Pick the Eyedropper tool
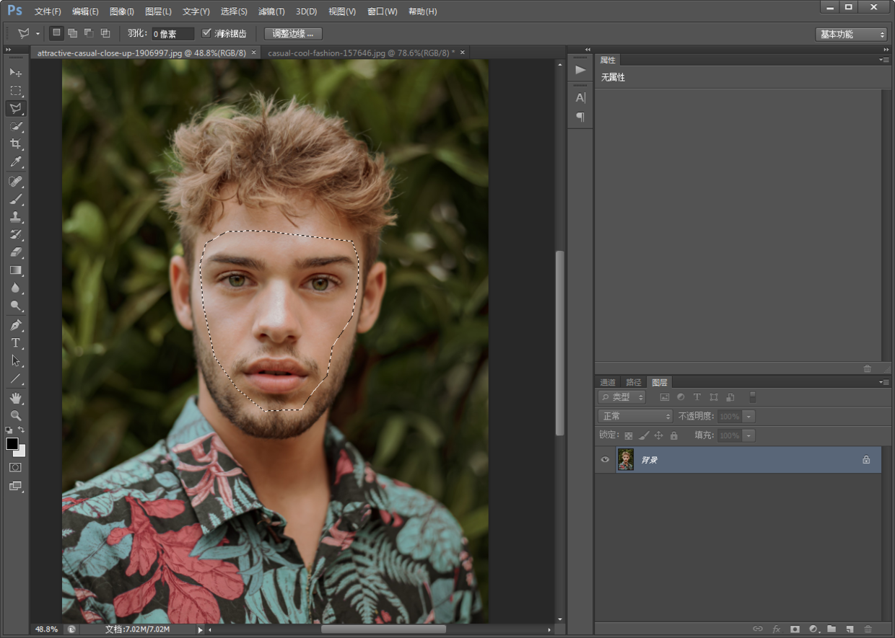Screen dimensions: 895x638 tap(15, 162)
